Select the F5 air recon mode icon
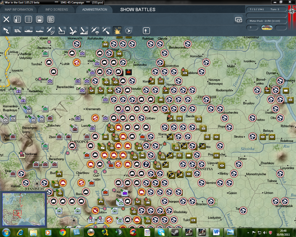The height and width of the screenshot is (237, 296). click(51, 31)
